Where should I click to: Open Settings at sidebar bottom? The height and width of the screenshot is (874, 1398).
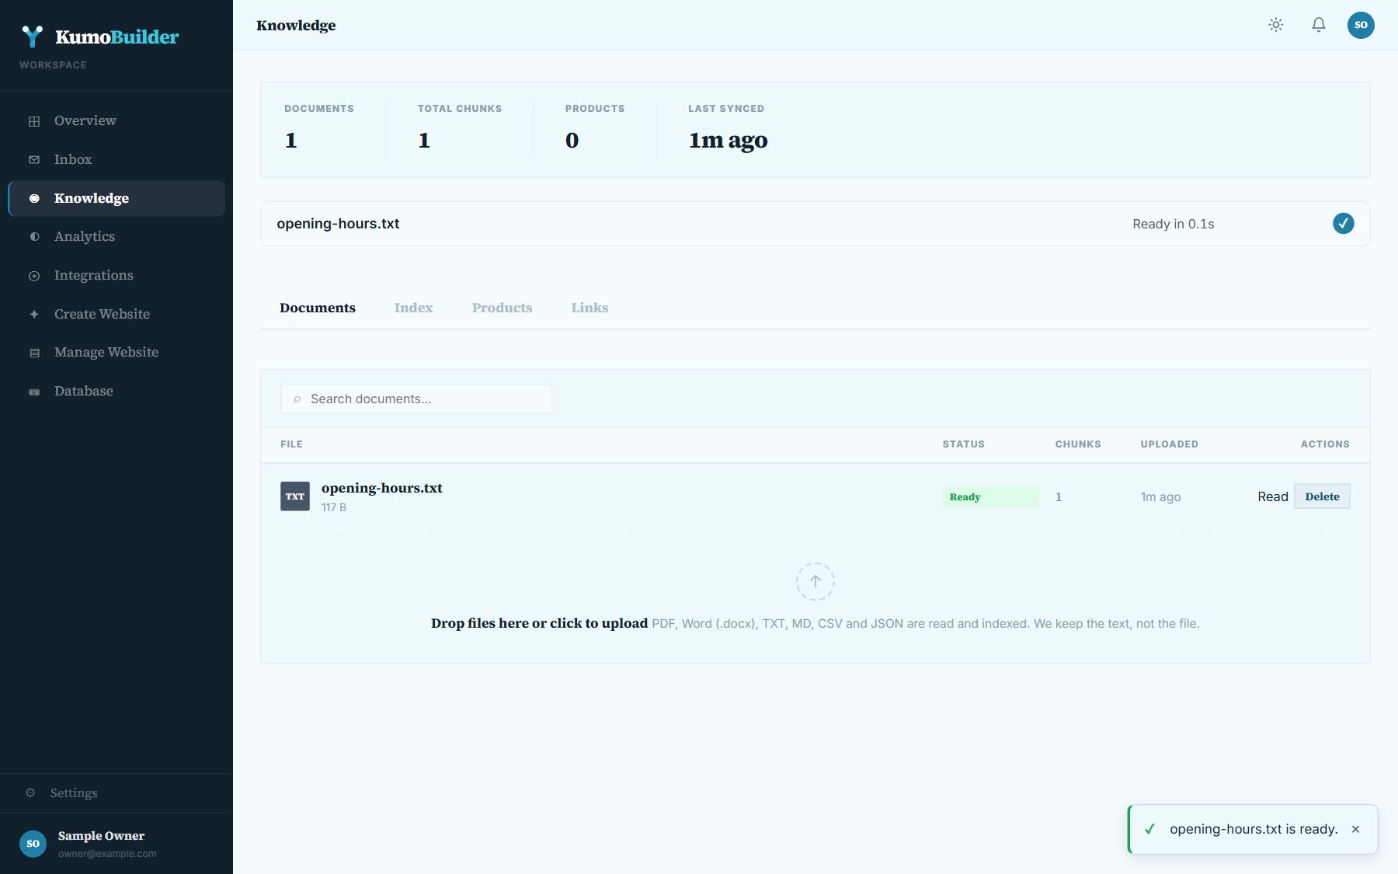116,793
